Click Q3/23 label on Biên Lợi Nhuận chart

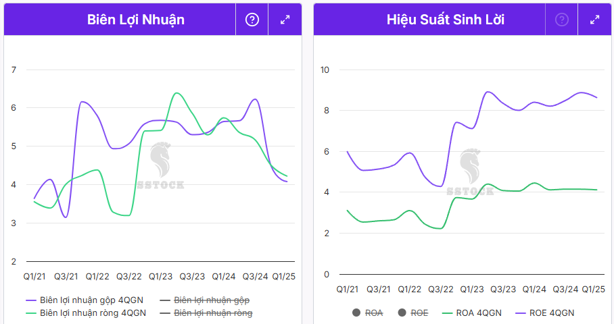[x=192, y=276]
